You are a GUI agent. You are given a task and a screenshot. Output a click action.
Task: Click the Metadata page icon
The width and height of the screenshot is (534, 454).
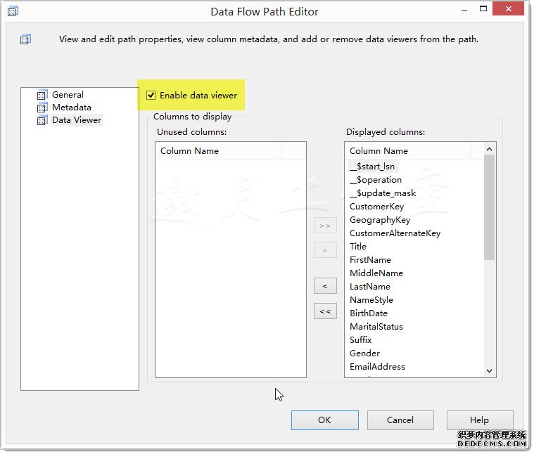[42, 108]
